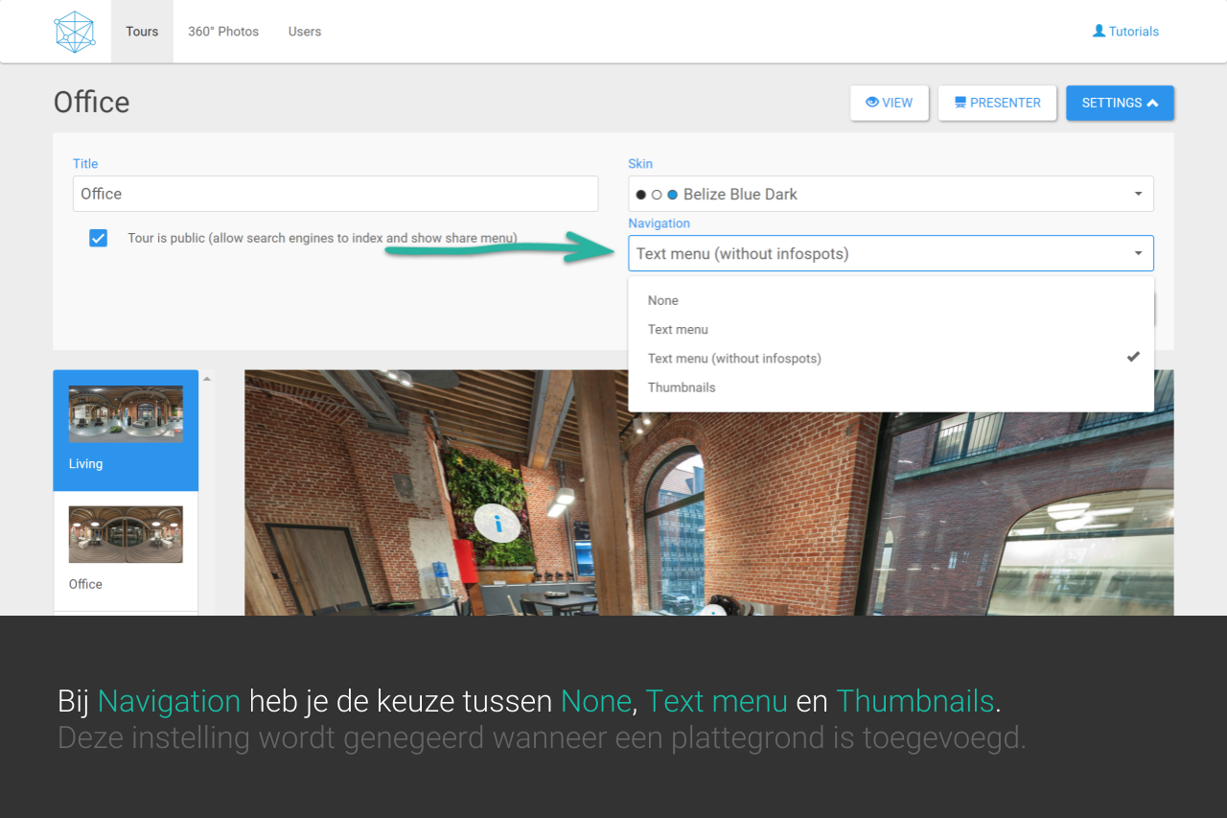Click the eye icon on VIEW button
Image resolution: width=1227 pixels, height=818 pixels.
(872, 103)
